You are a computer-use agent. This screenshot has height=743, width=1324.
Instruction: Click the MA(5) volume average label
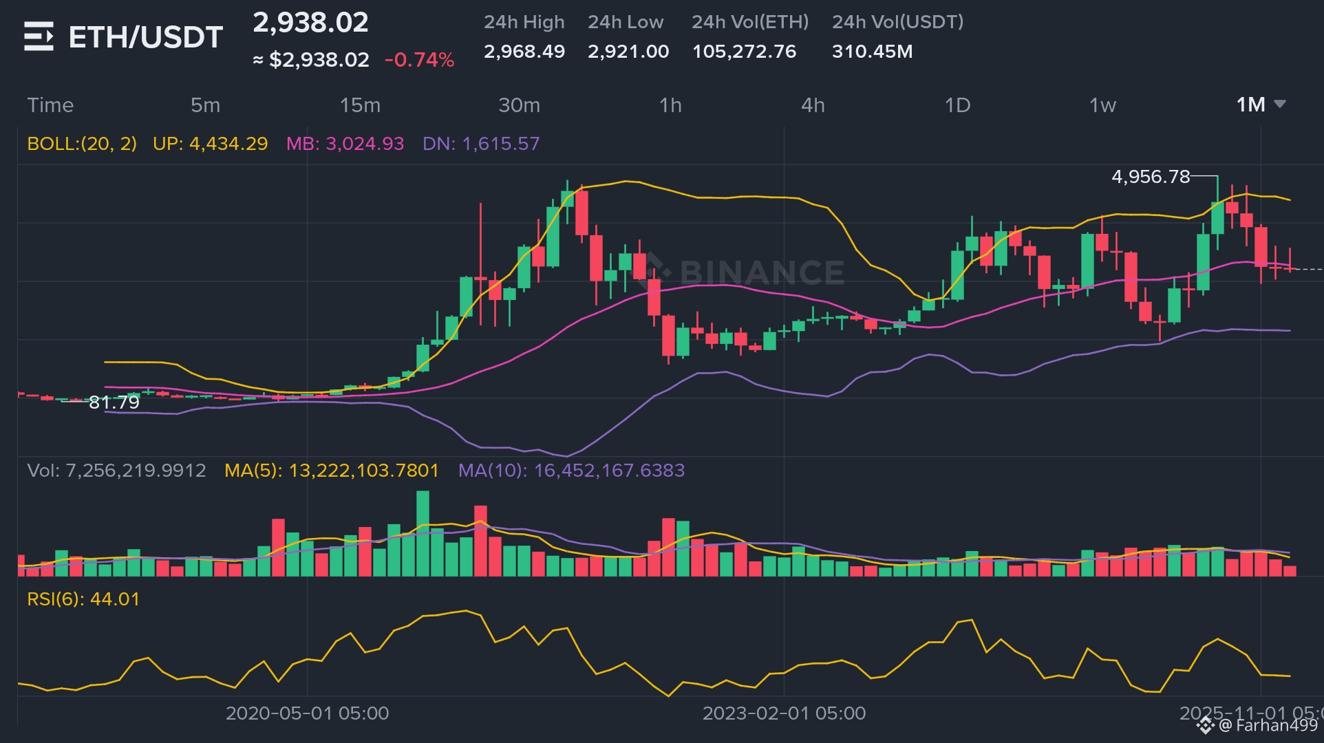click(x=331, y=471)
